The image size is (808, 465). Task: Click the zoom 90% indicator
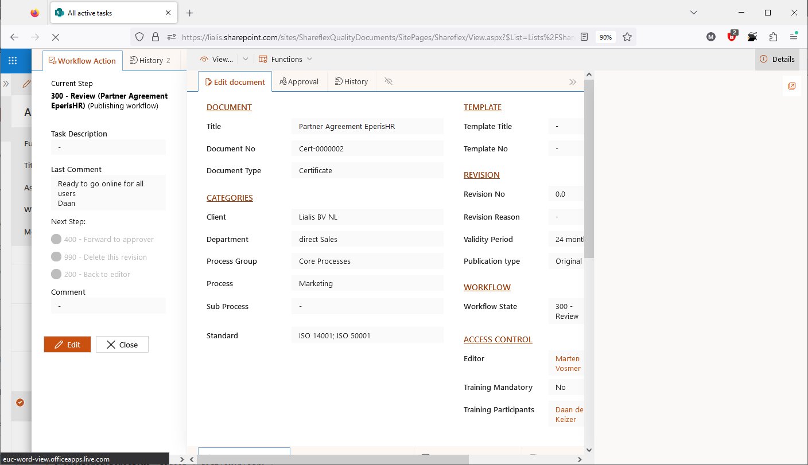(605, 37)
